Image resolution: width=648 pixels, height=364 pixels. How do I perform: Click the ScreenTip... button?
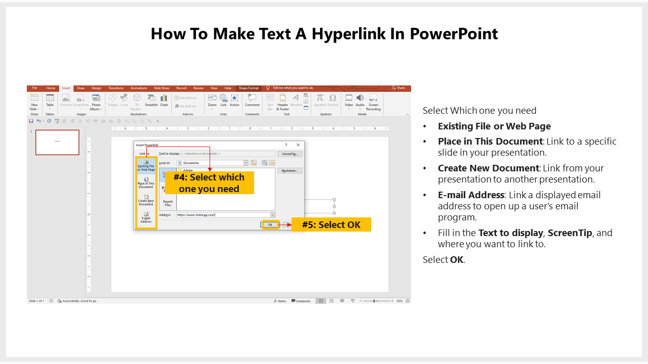point(290,154)
